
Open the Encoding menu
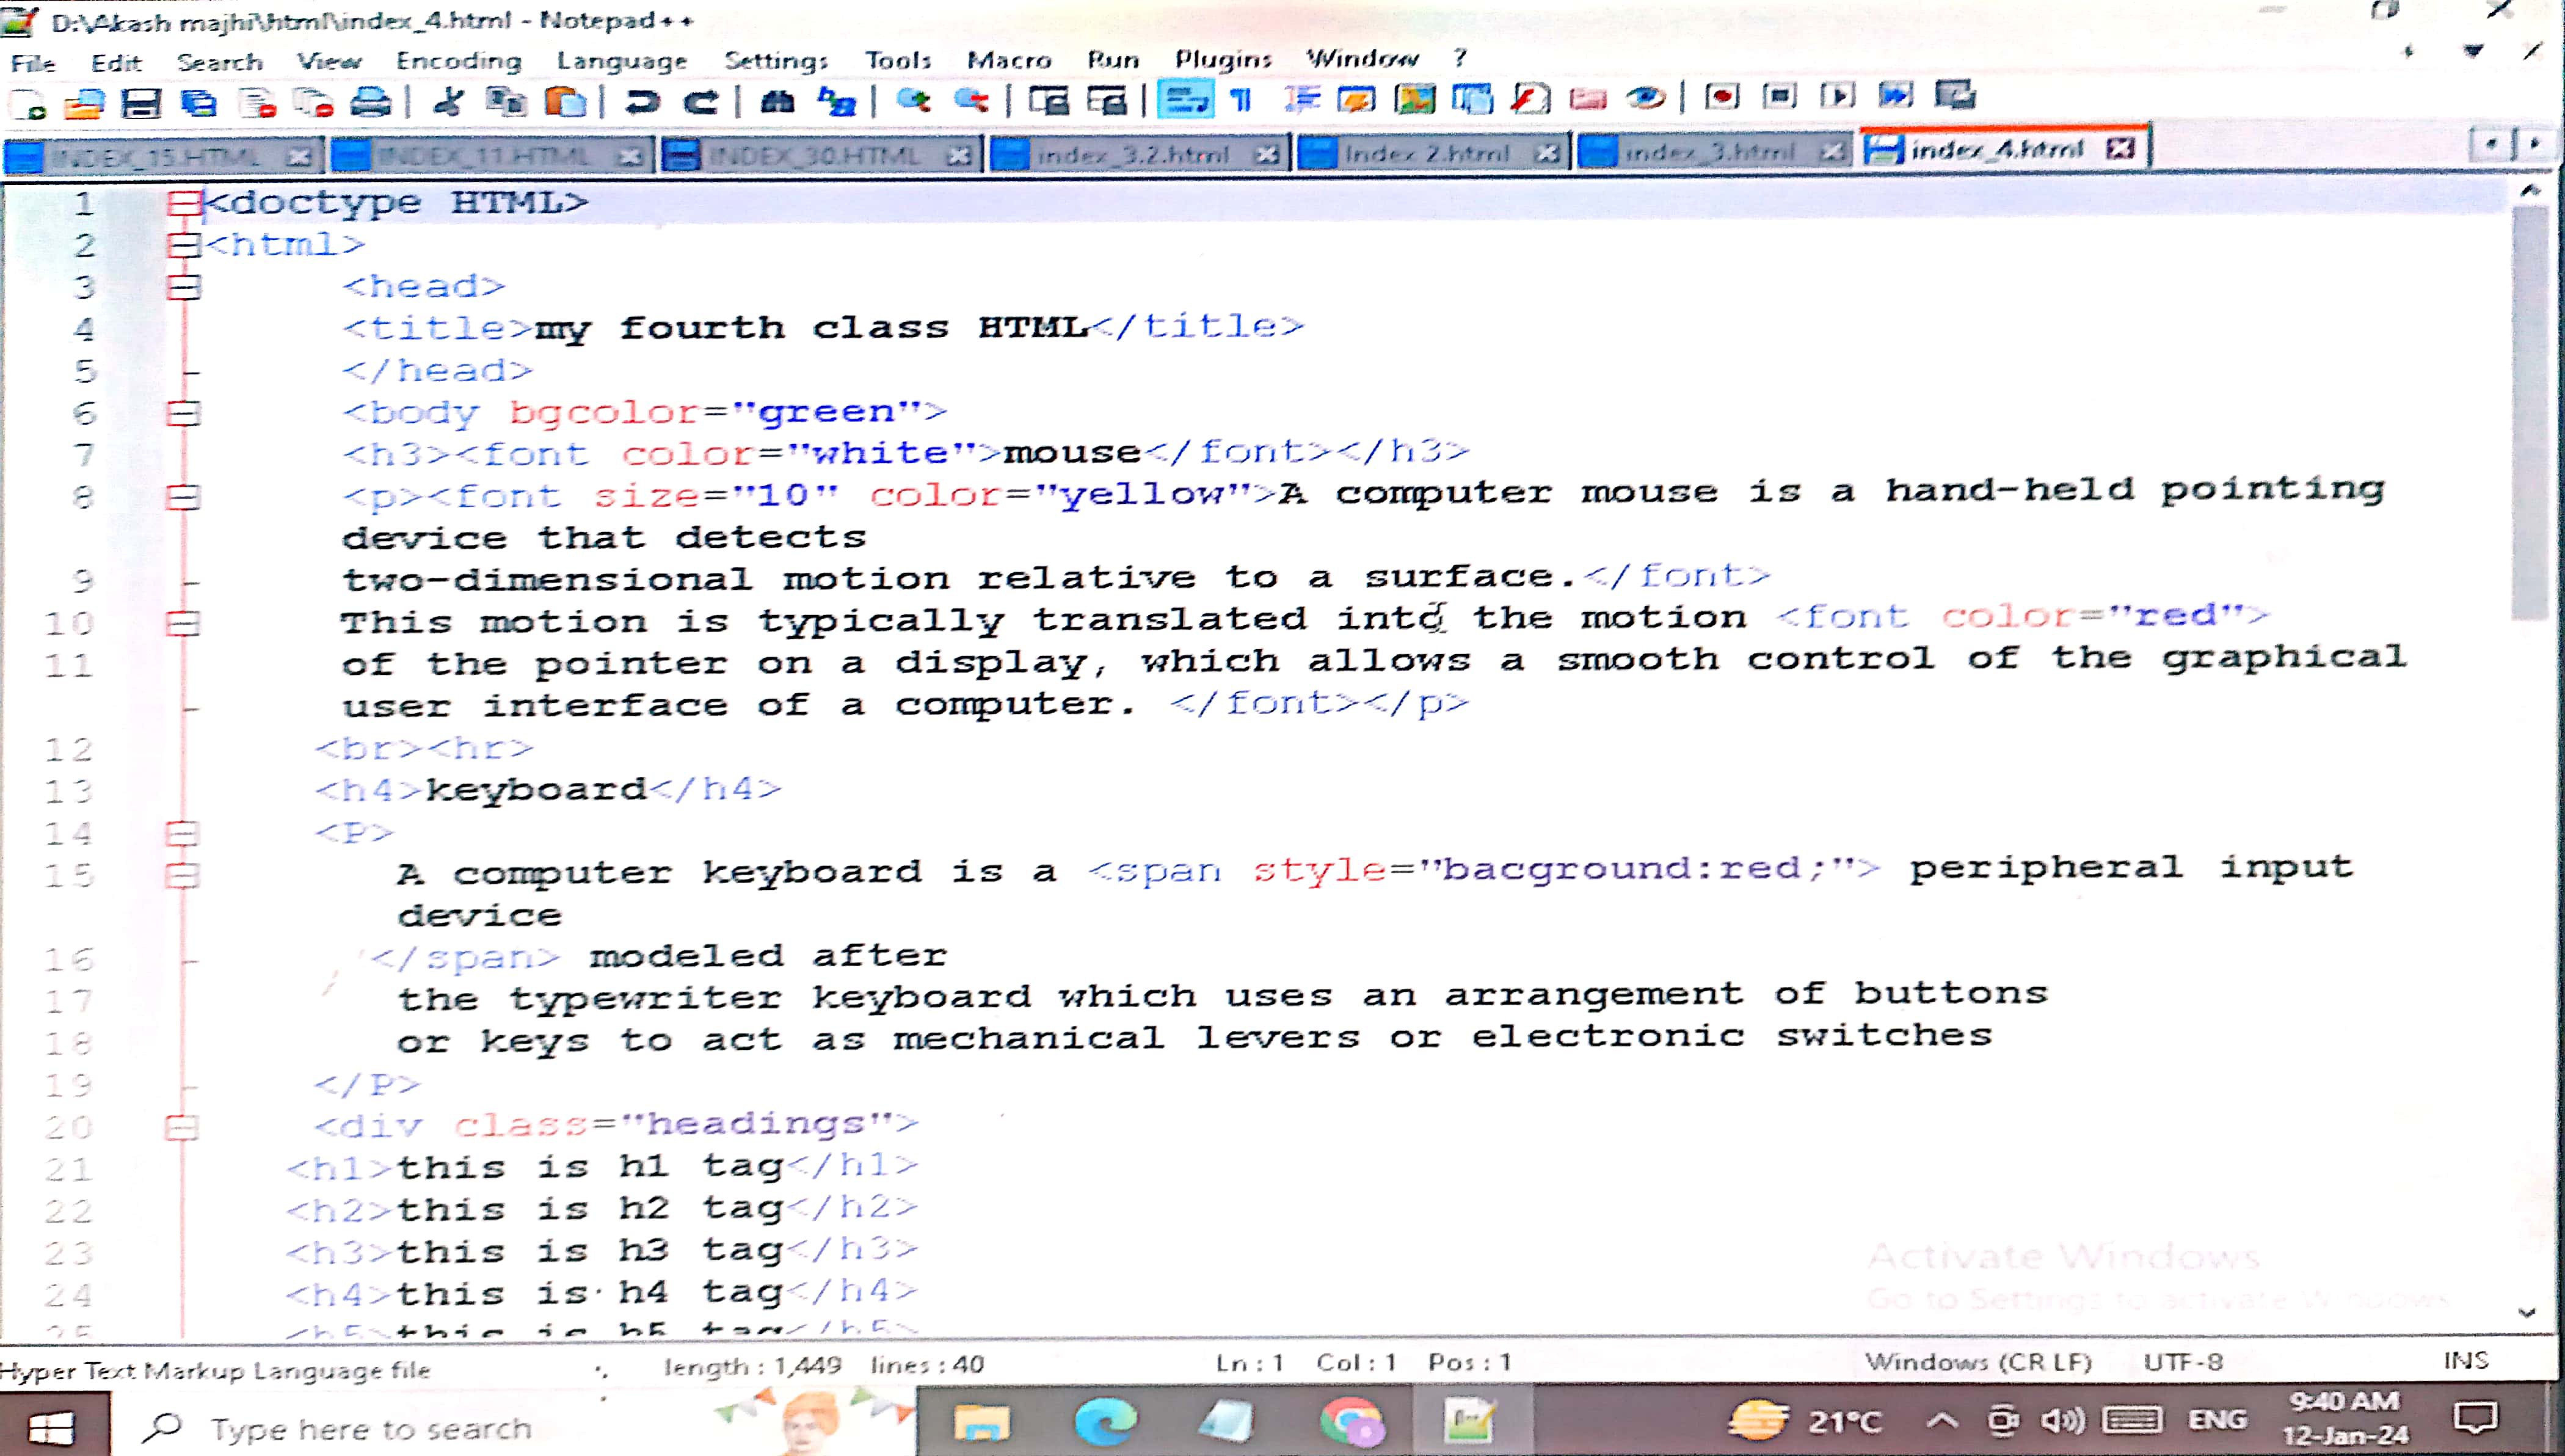coord(458,61)
